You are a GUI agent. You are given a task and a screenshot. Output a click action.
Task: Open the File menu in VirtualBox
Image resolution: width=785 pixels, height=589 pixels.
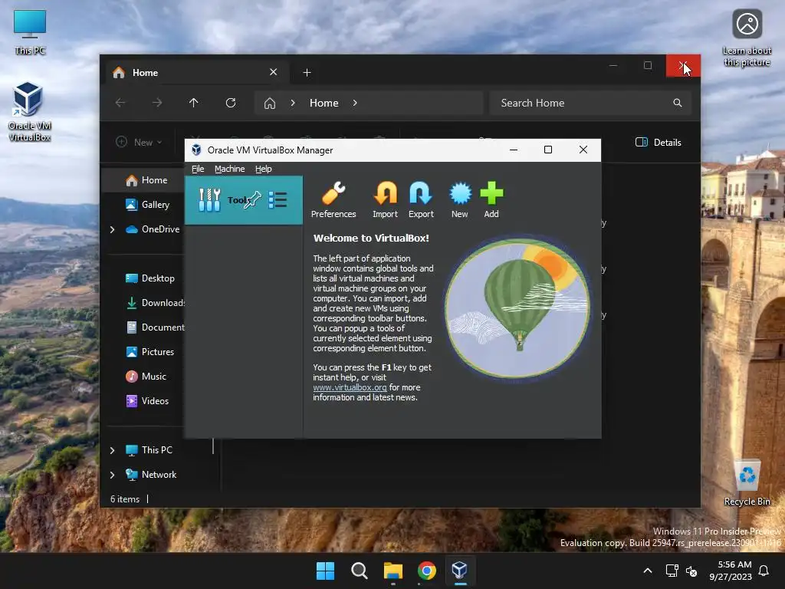pyautogui.click(x=198, y=169)
